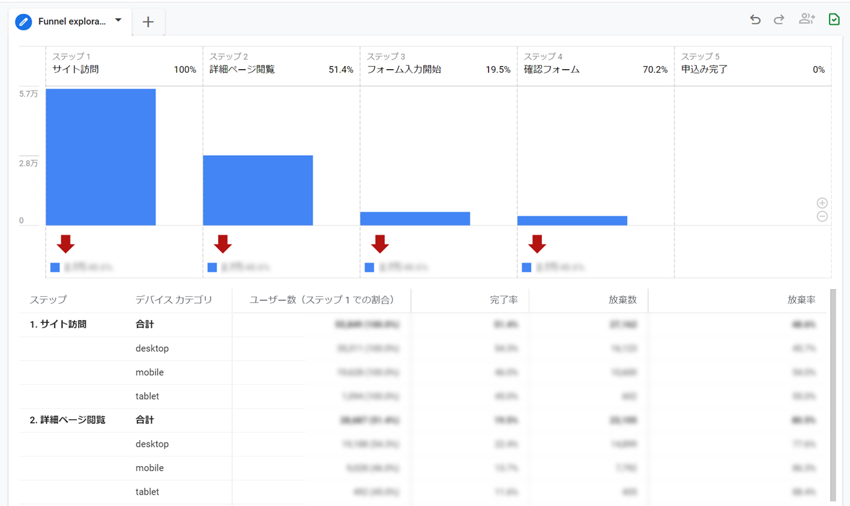Screen dimensions: 850x506
Task: Click the table vertical scrollbar
Action: click(833, 393)
